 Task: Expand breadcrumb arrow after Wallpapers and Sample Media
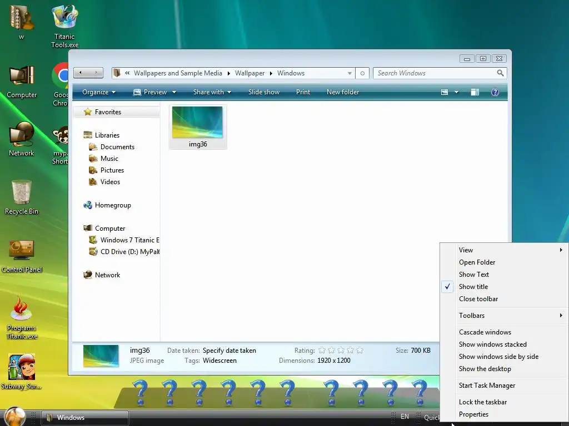tap(228, 74)
